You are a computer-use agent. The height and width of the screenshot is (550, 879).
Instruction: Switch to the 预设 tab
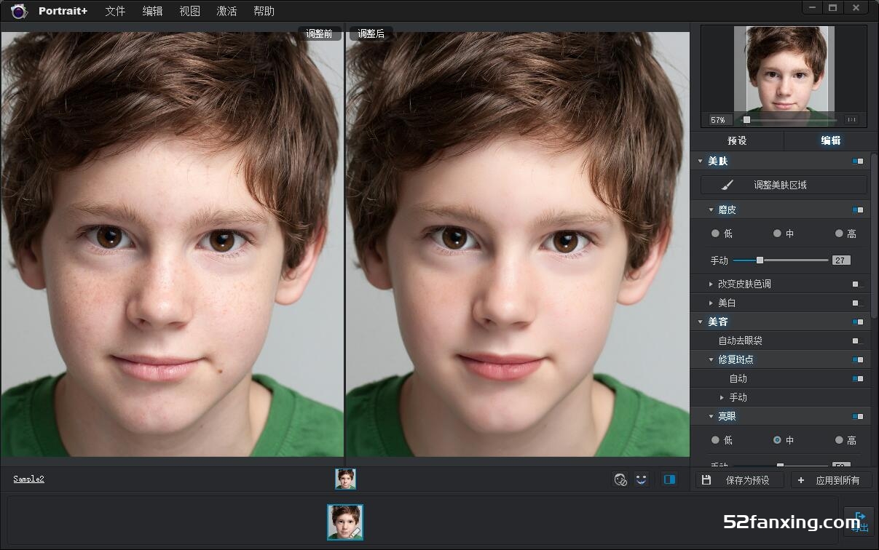[737, 140]
